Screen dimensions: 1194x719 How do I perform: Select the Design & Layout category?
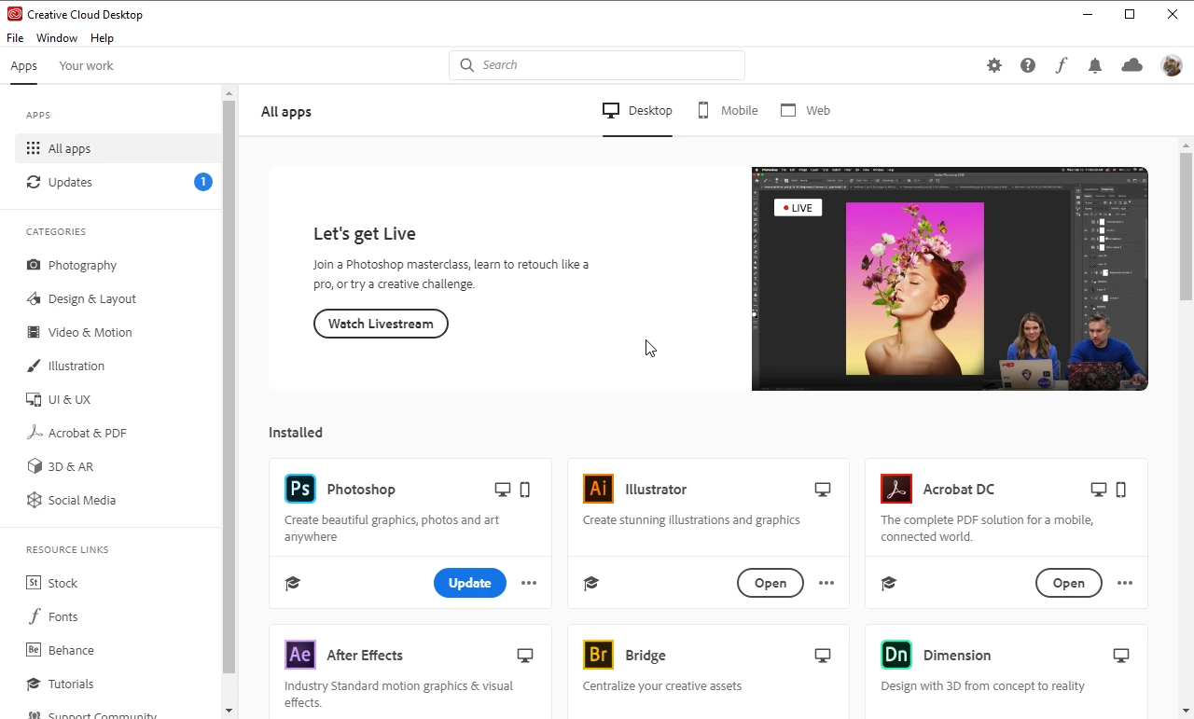pyautogui.click(x=80, y=298)
